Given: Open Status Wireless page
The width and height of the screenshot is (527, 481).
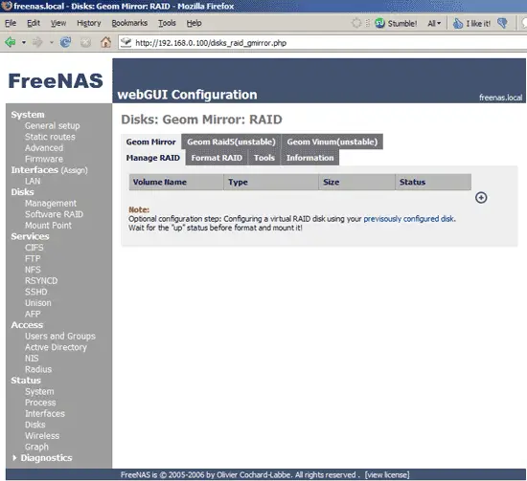Looking at the screenshot, I should click(x=42, y=436).
